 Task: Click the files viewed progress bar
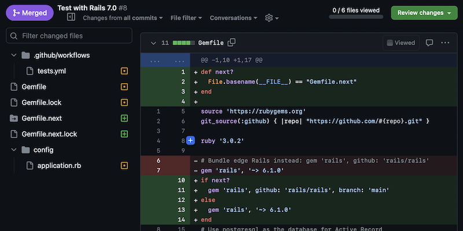coord(356,17)
